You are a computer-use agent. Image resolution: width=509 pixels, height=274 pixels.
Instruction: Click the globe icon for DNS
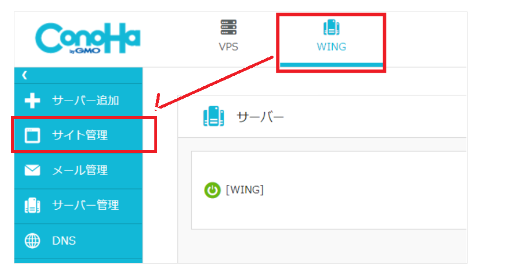click(32, 241)
